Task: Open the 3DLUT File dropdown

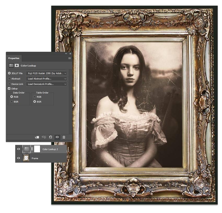Action: pos(46,74)
